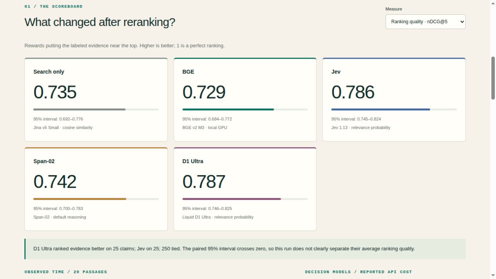Image resolution: width=496 pixels, height=279 pixels.
Task: Click the "What changed after reranking?" heading
Action: 100,22
